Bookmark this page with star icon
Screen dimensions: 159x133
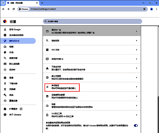click(x=144, y=9)
